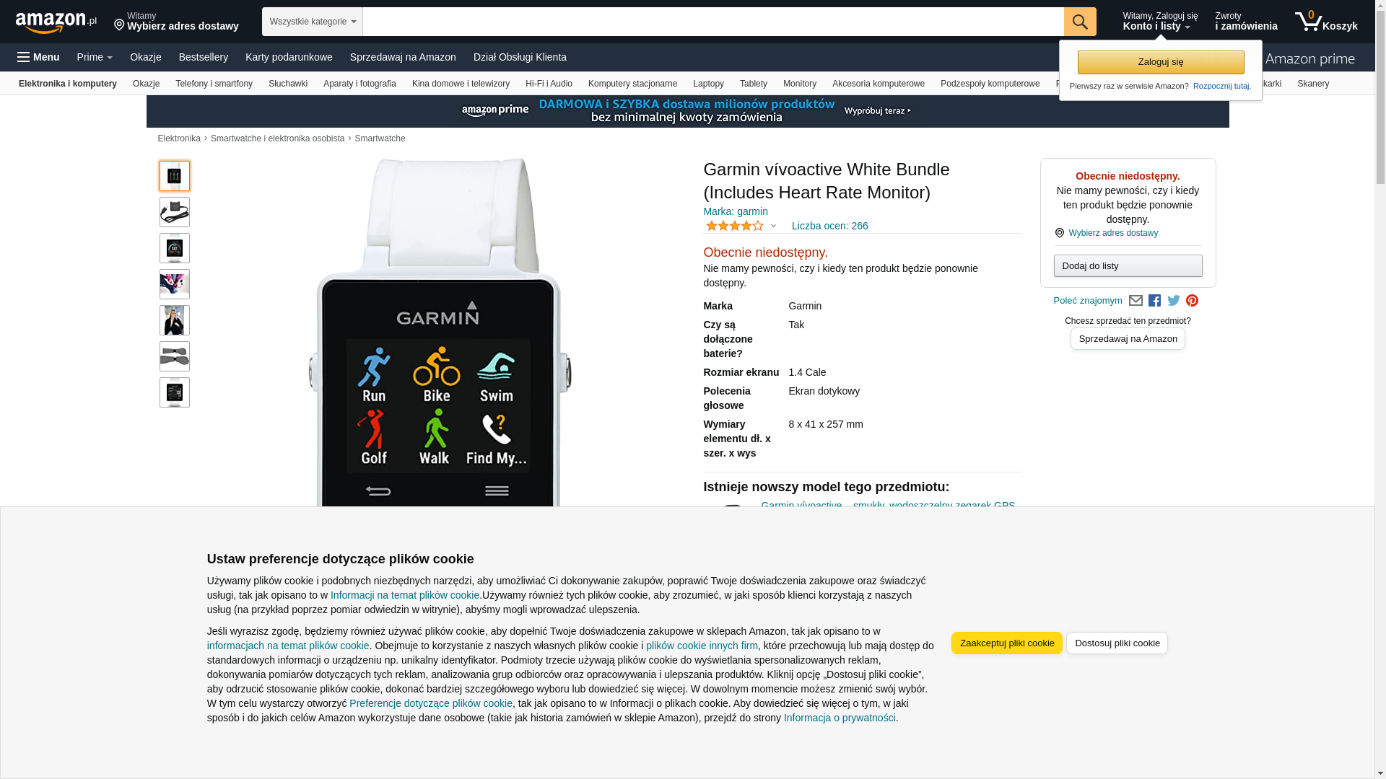This screenshot has height=779, width=1386.
Task: Share product via Facebook icon
Action: (1154, 301)
